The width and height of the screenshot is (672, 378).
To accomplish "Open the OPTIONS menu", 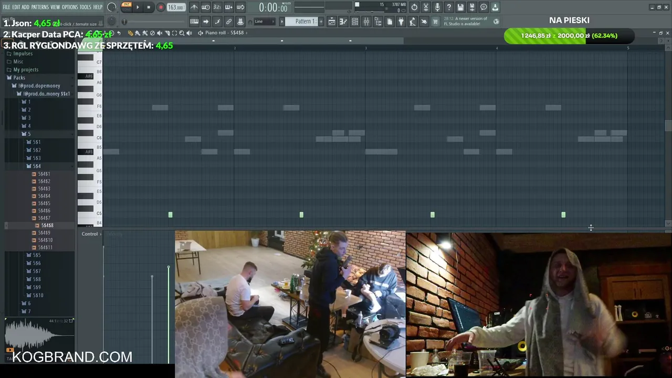I will coord(70,7).
